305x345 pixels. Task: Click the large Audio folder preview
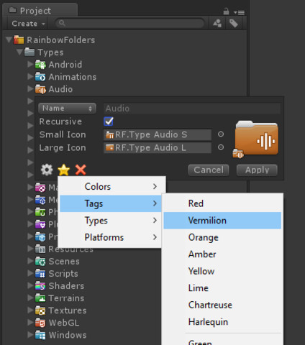[x=257, y=138]
